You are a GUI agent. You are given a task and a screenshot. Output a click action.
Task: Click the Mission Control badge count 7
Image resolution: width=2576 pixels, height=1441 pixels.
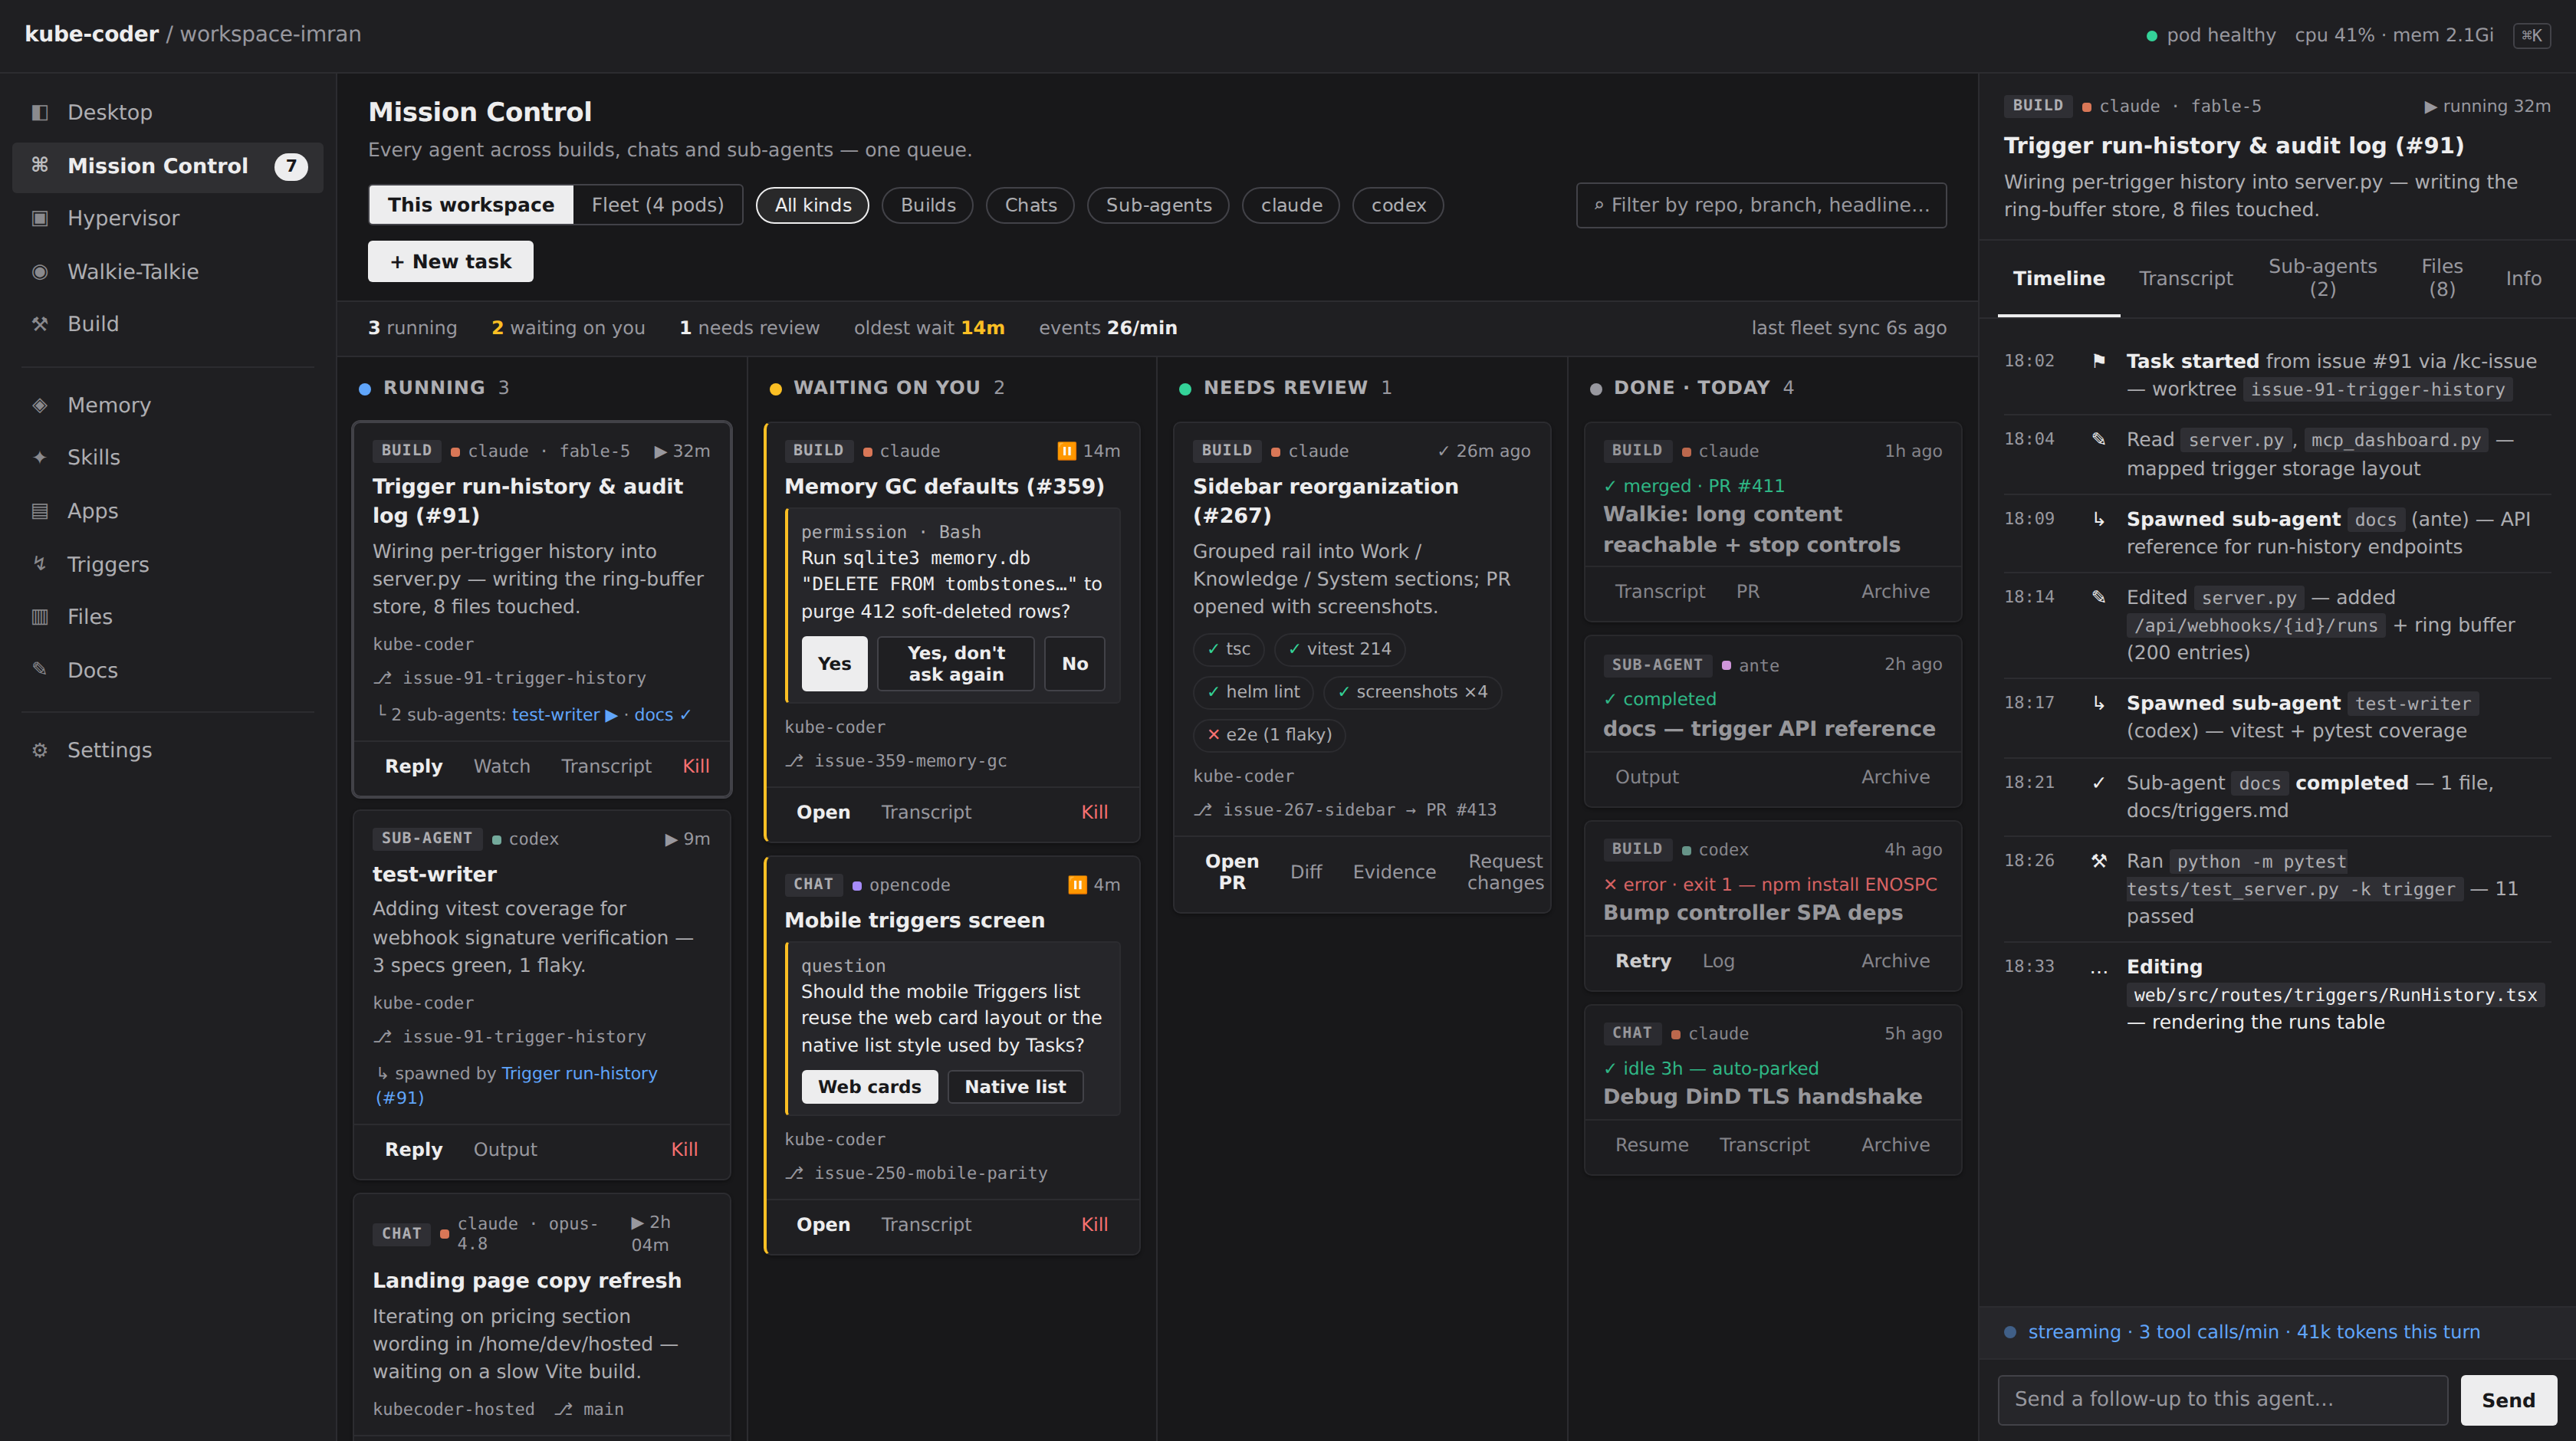pyautogui.click(x=291, y=166)
